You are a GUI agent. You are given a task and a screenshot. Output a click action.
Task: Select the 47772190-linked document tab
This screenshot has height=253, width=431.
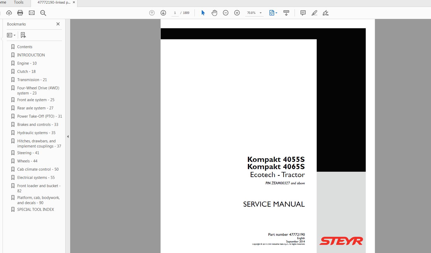pos(54,3)
